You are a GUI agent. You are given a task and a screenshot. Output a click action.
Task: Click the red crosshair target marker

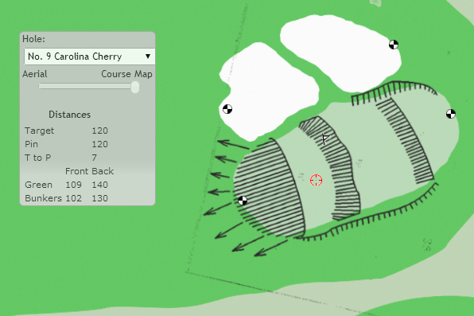click(x=317, y=180)
